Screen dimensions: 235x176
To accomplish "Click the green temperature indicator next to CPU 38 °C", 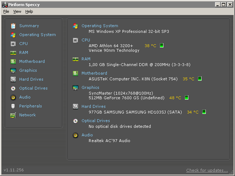I will pos(162,45).
